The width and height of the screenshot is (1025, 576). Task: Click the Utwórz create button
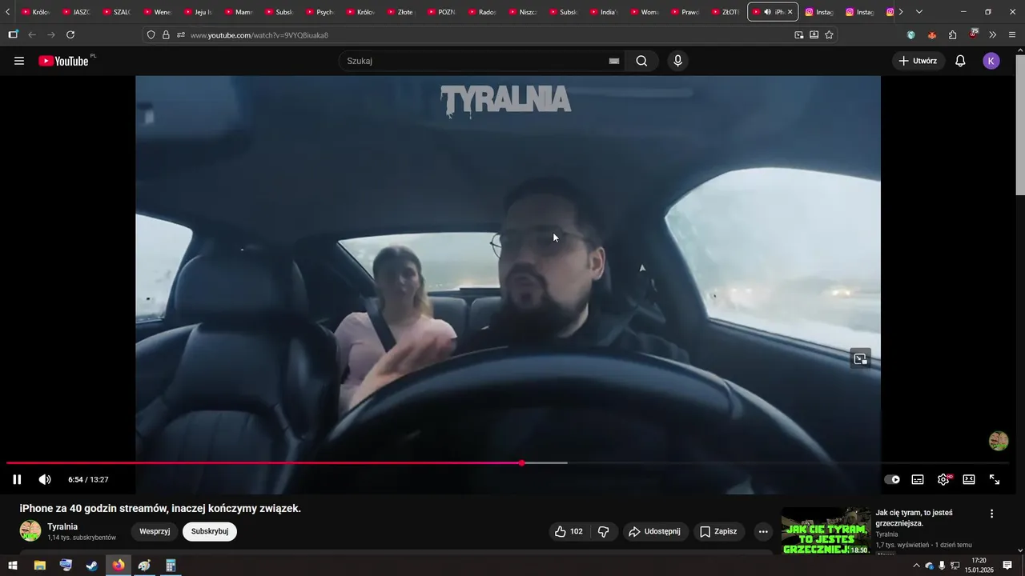point(918,61)
